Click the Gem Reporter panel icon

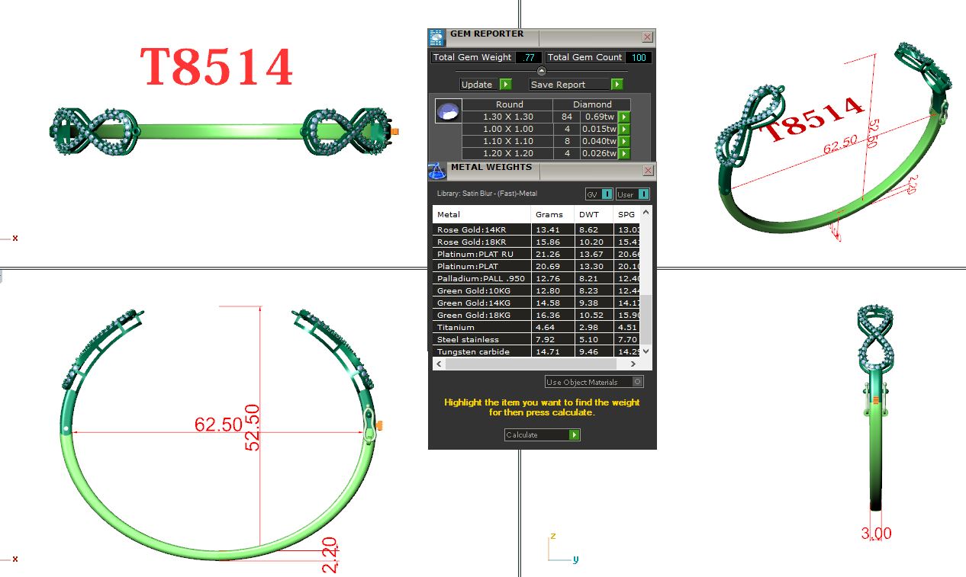[436, 38]
